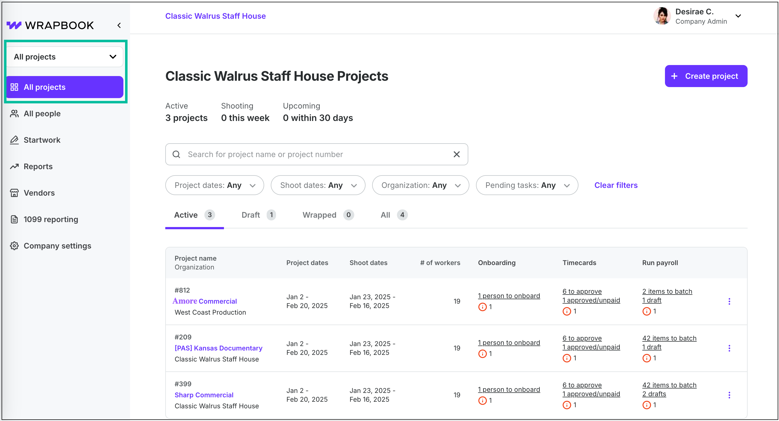
Task: Click the Classic Walrus Staff House breadcrumb link
Action: pos(215,16)
